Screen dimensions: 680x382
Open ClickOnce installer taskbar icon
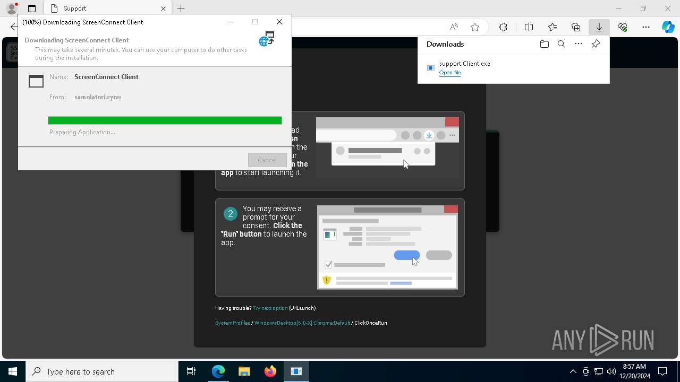(296, 371)
